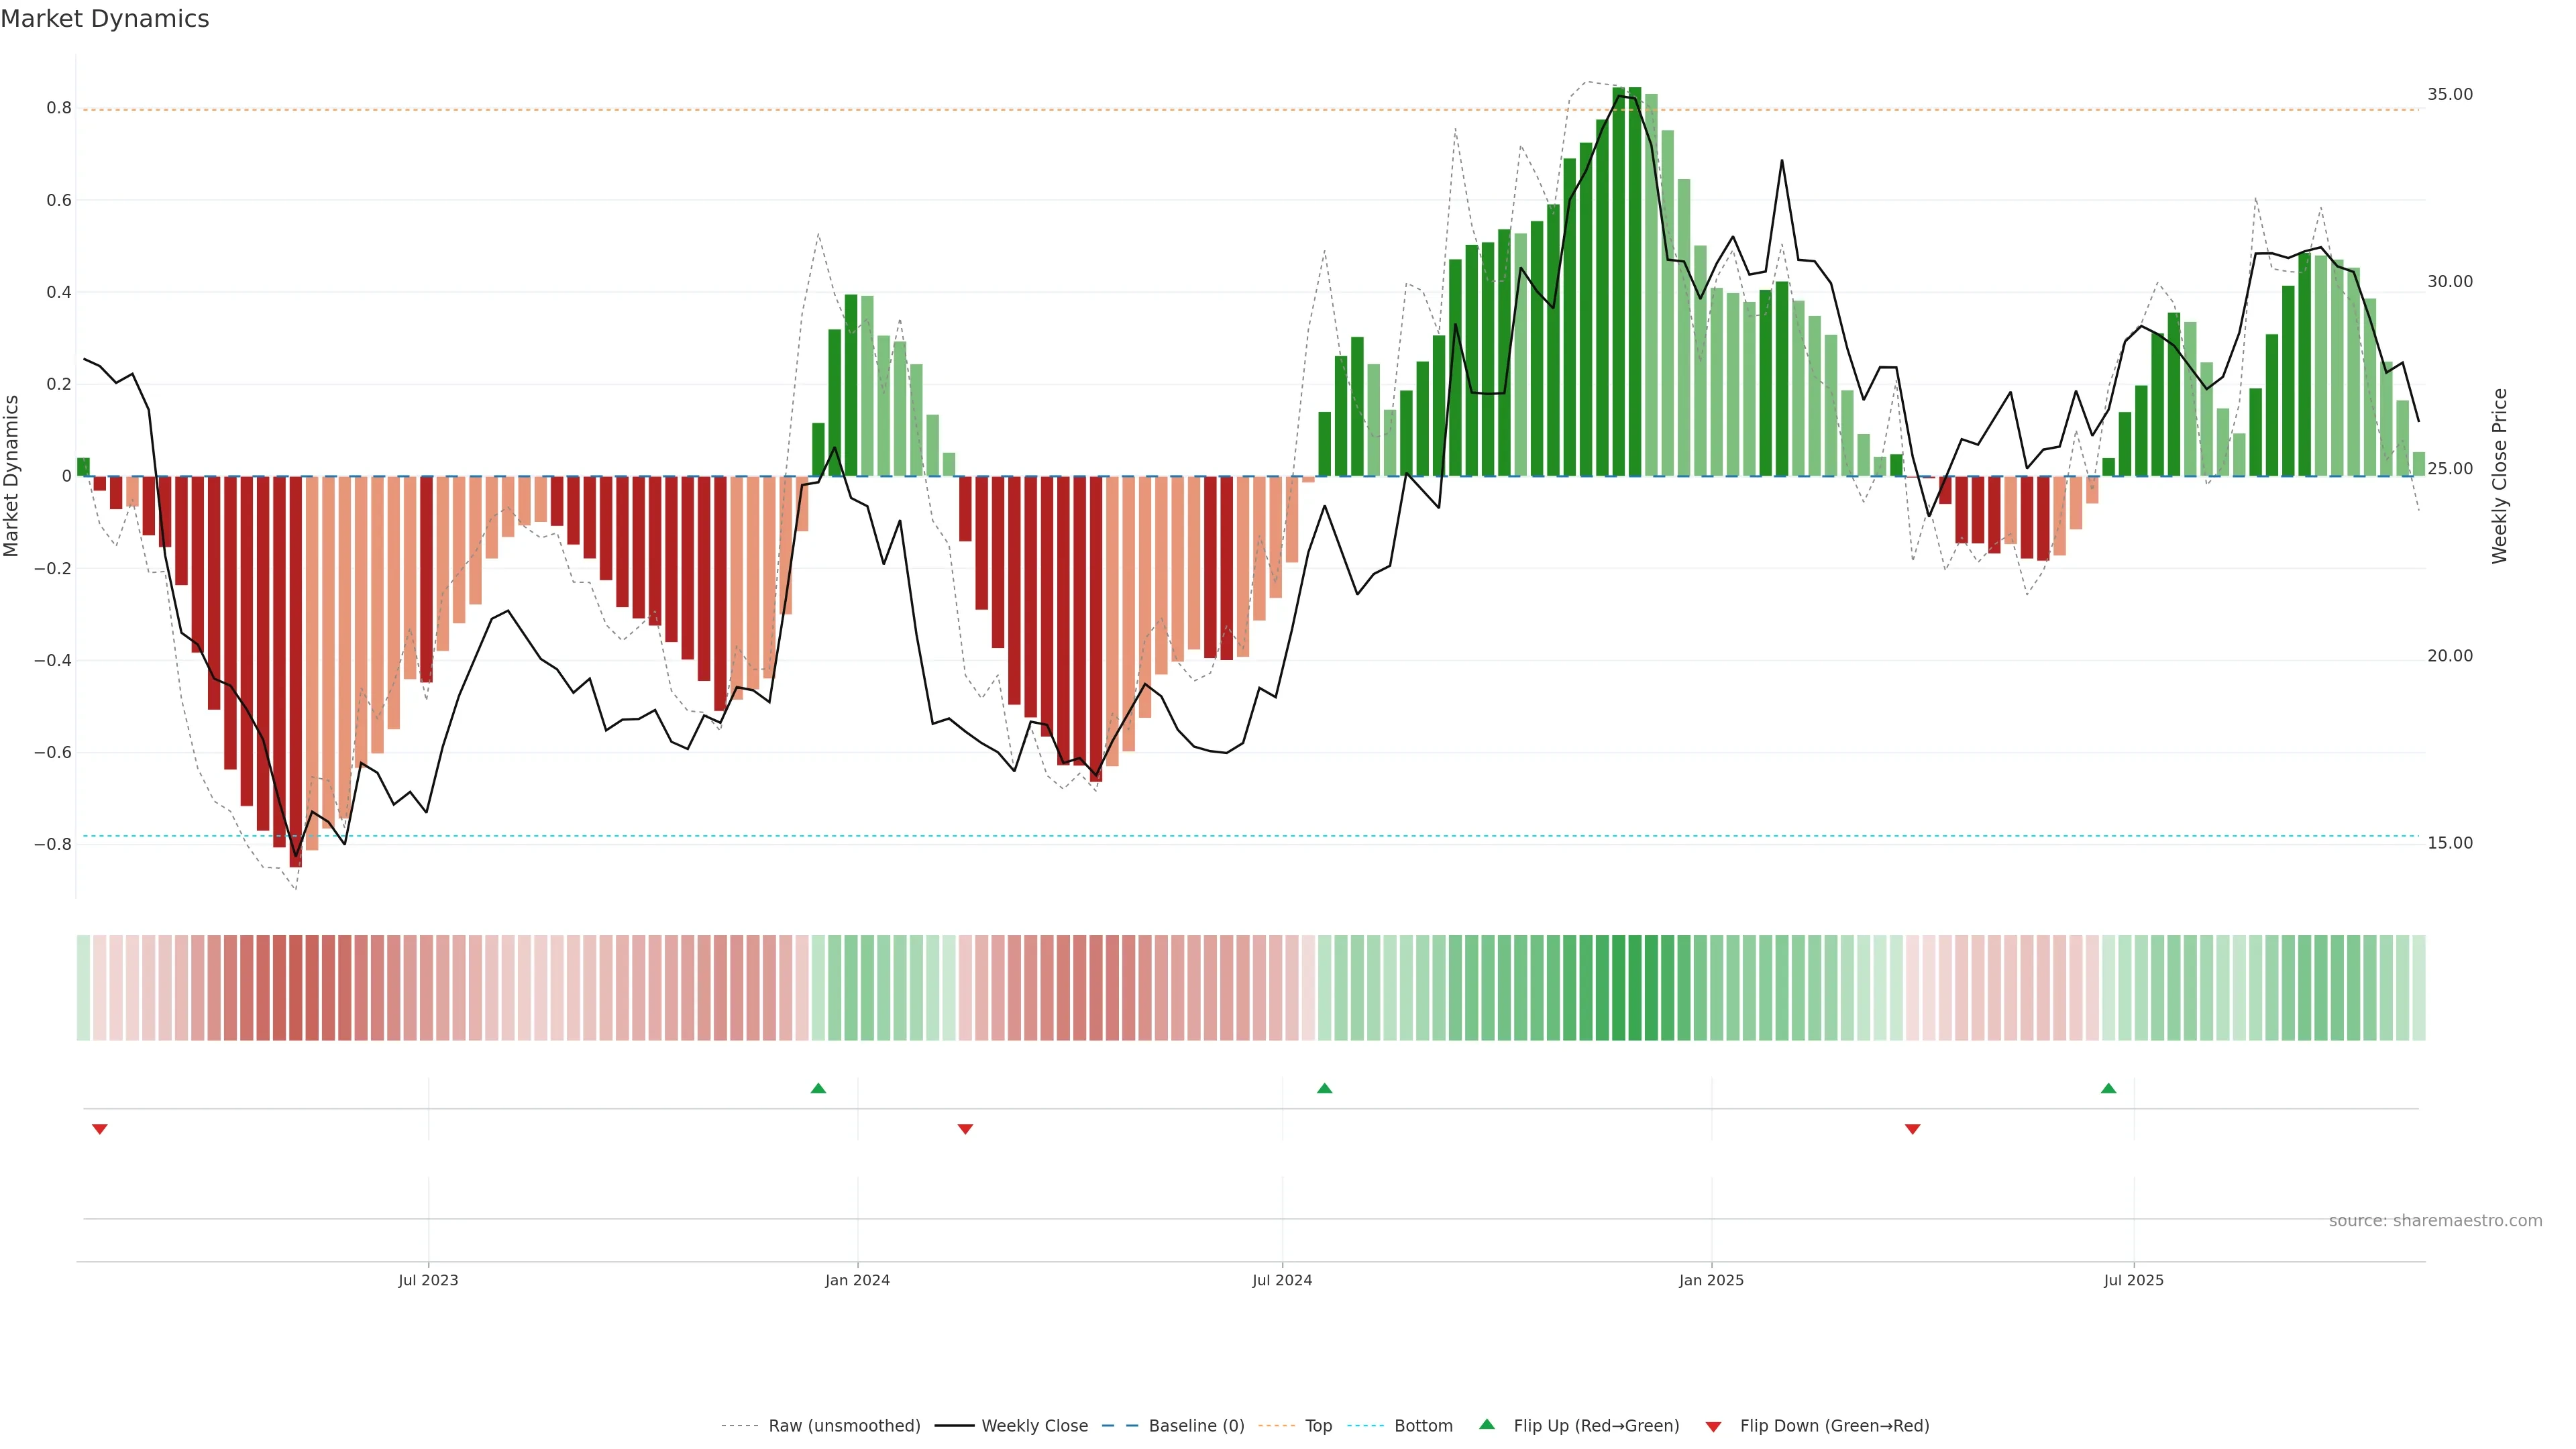Click the Weekly Close Price axis title
Image resolution: width=2576 pixels, height=1449 pixels.
coord(2499,476)
